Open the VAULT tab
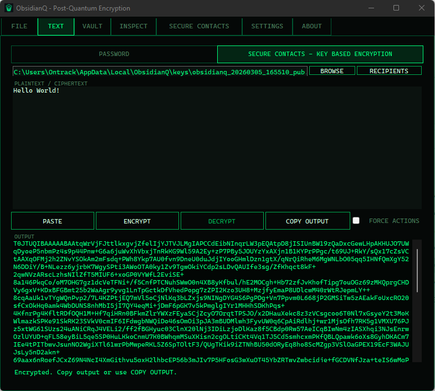 point(93,27)
